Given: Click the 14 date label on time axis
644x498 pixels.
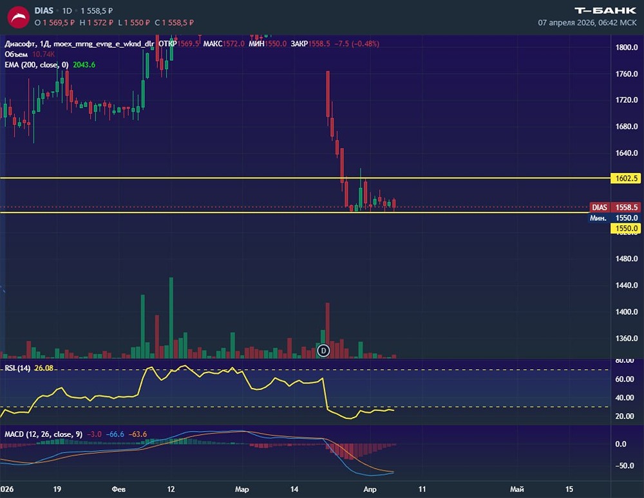Looking at the screenshot, I should (294, 489).
